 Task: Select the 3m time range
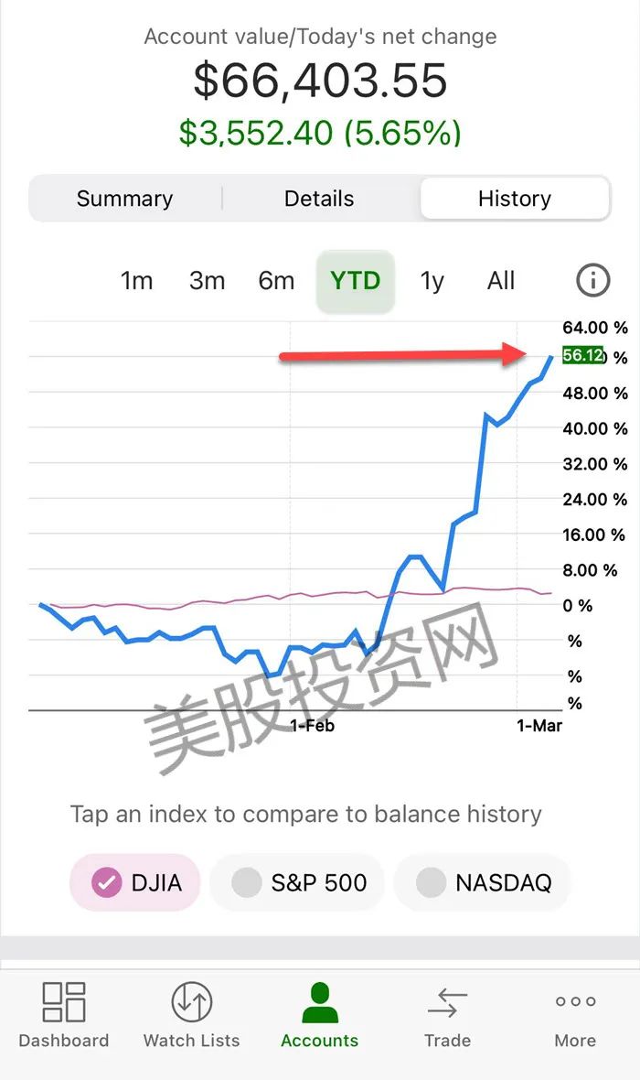[x=207, y=281]
